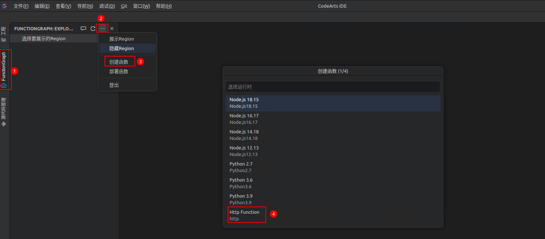Pick the Node.js 16.17 runtime
The height and width of the screenshot is (239, 545).
(333, 119)
